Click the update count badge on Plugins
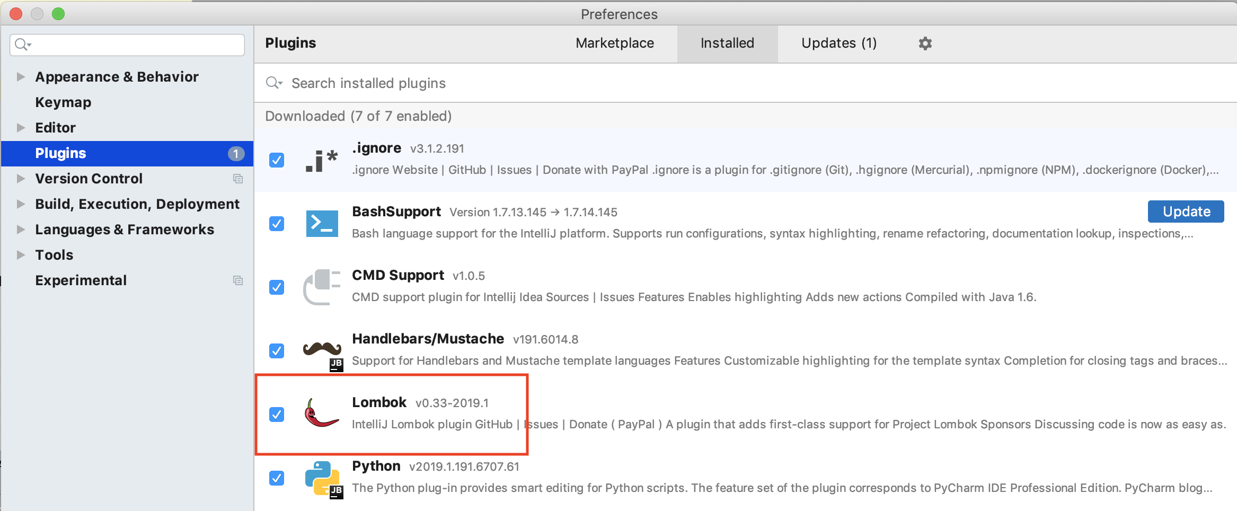 [x=236, y=154]
